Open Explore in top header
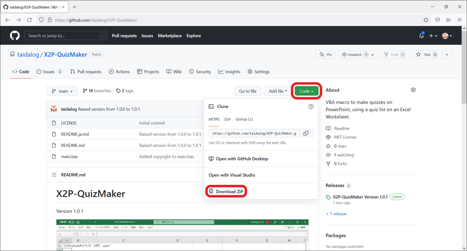467x251 pixels. tap(193, 36)
